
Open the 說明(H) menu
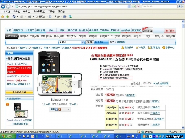tap(61, 12)
